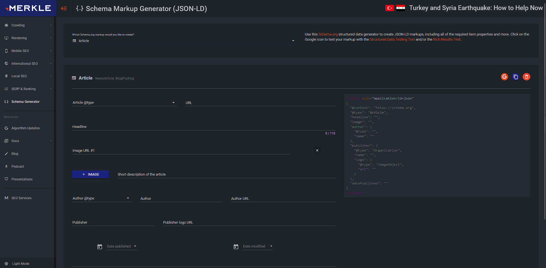The image size is (546, 268).
Task: Click the JSON-LD code output box
Action: click(437, 146)
